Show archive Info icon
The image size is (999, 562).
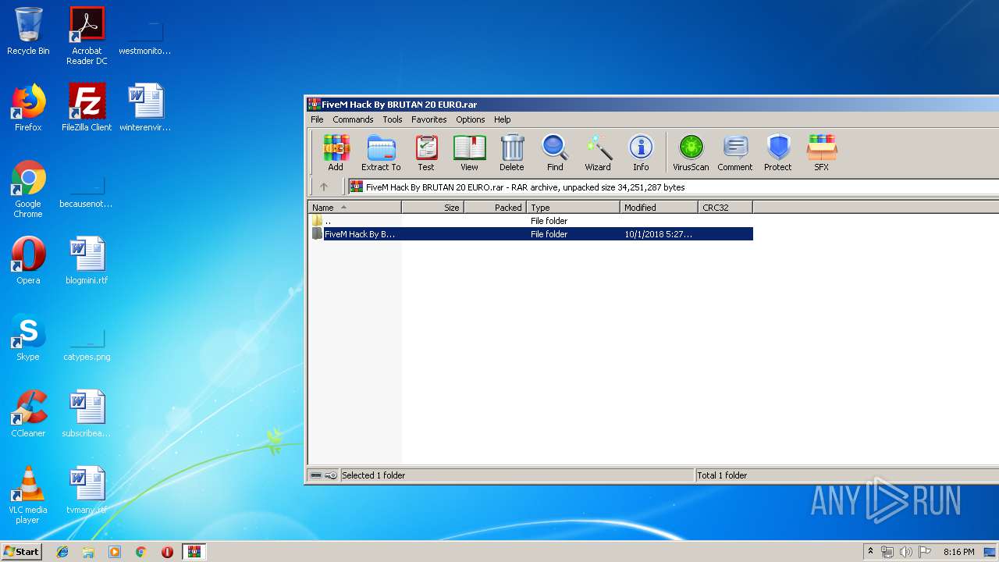pos(641,152)
